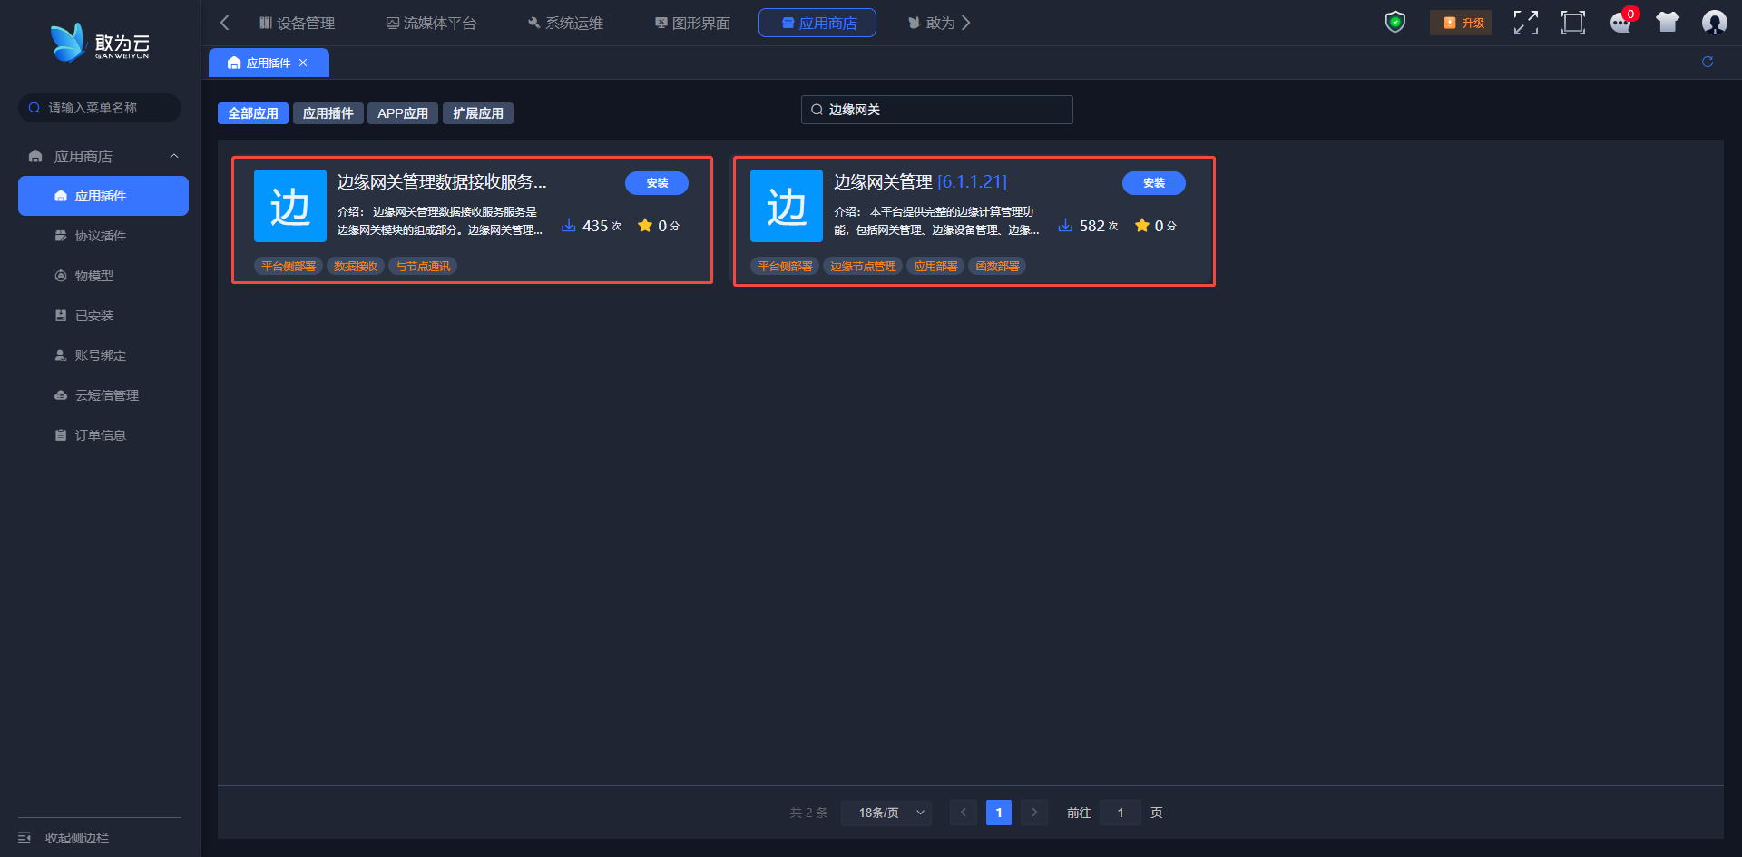This screenshot has width=1742, height=857.
Task: Click the 共 2 条 total text
Action: (x=808, y=813)
